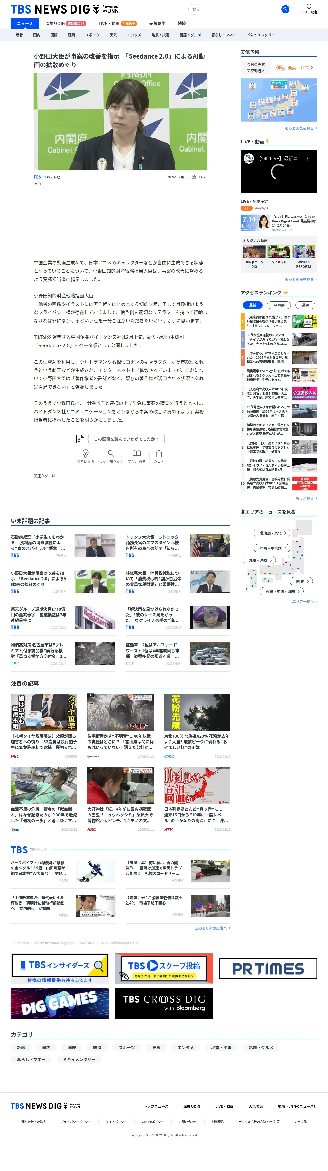Select the 週間 ranking tab
The width and height of the screenshot is (328, 1171).
tap(305, 305)
